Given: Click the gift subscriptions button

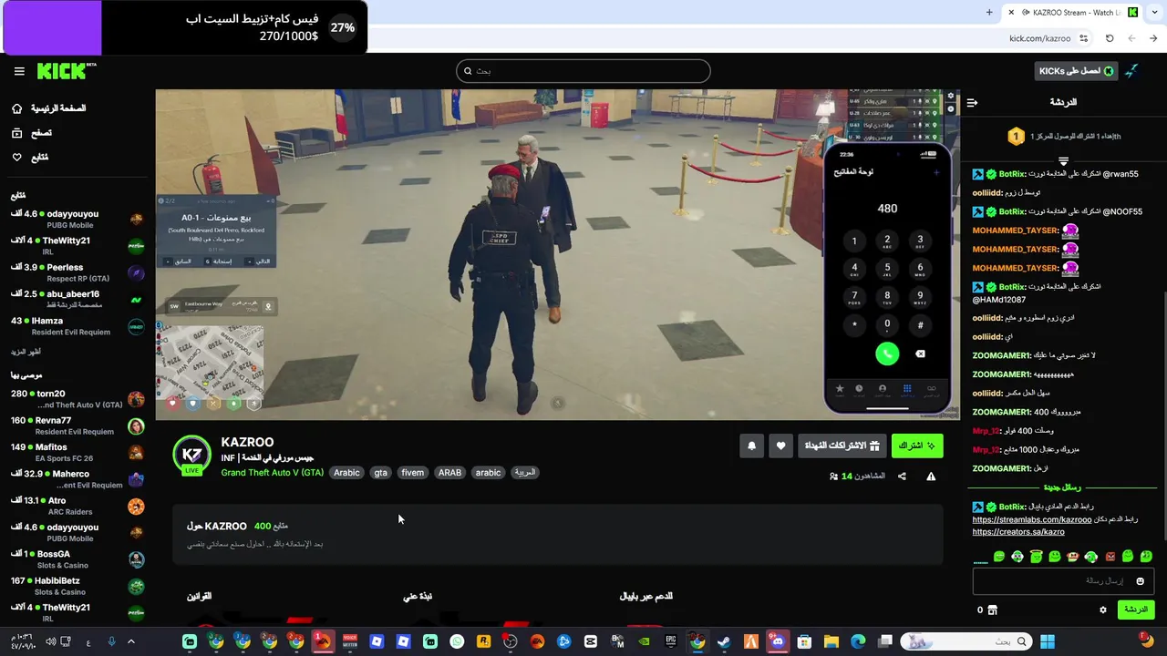Looking at the screenshot, I should click(x=842, y=446).
